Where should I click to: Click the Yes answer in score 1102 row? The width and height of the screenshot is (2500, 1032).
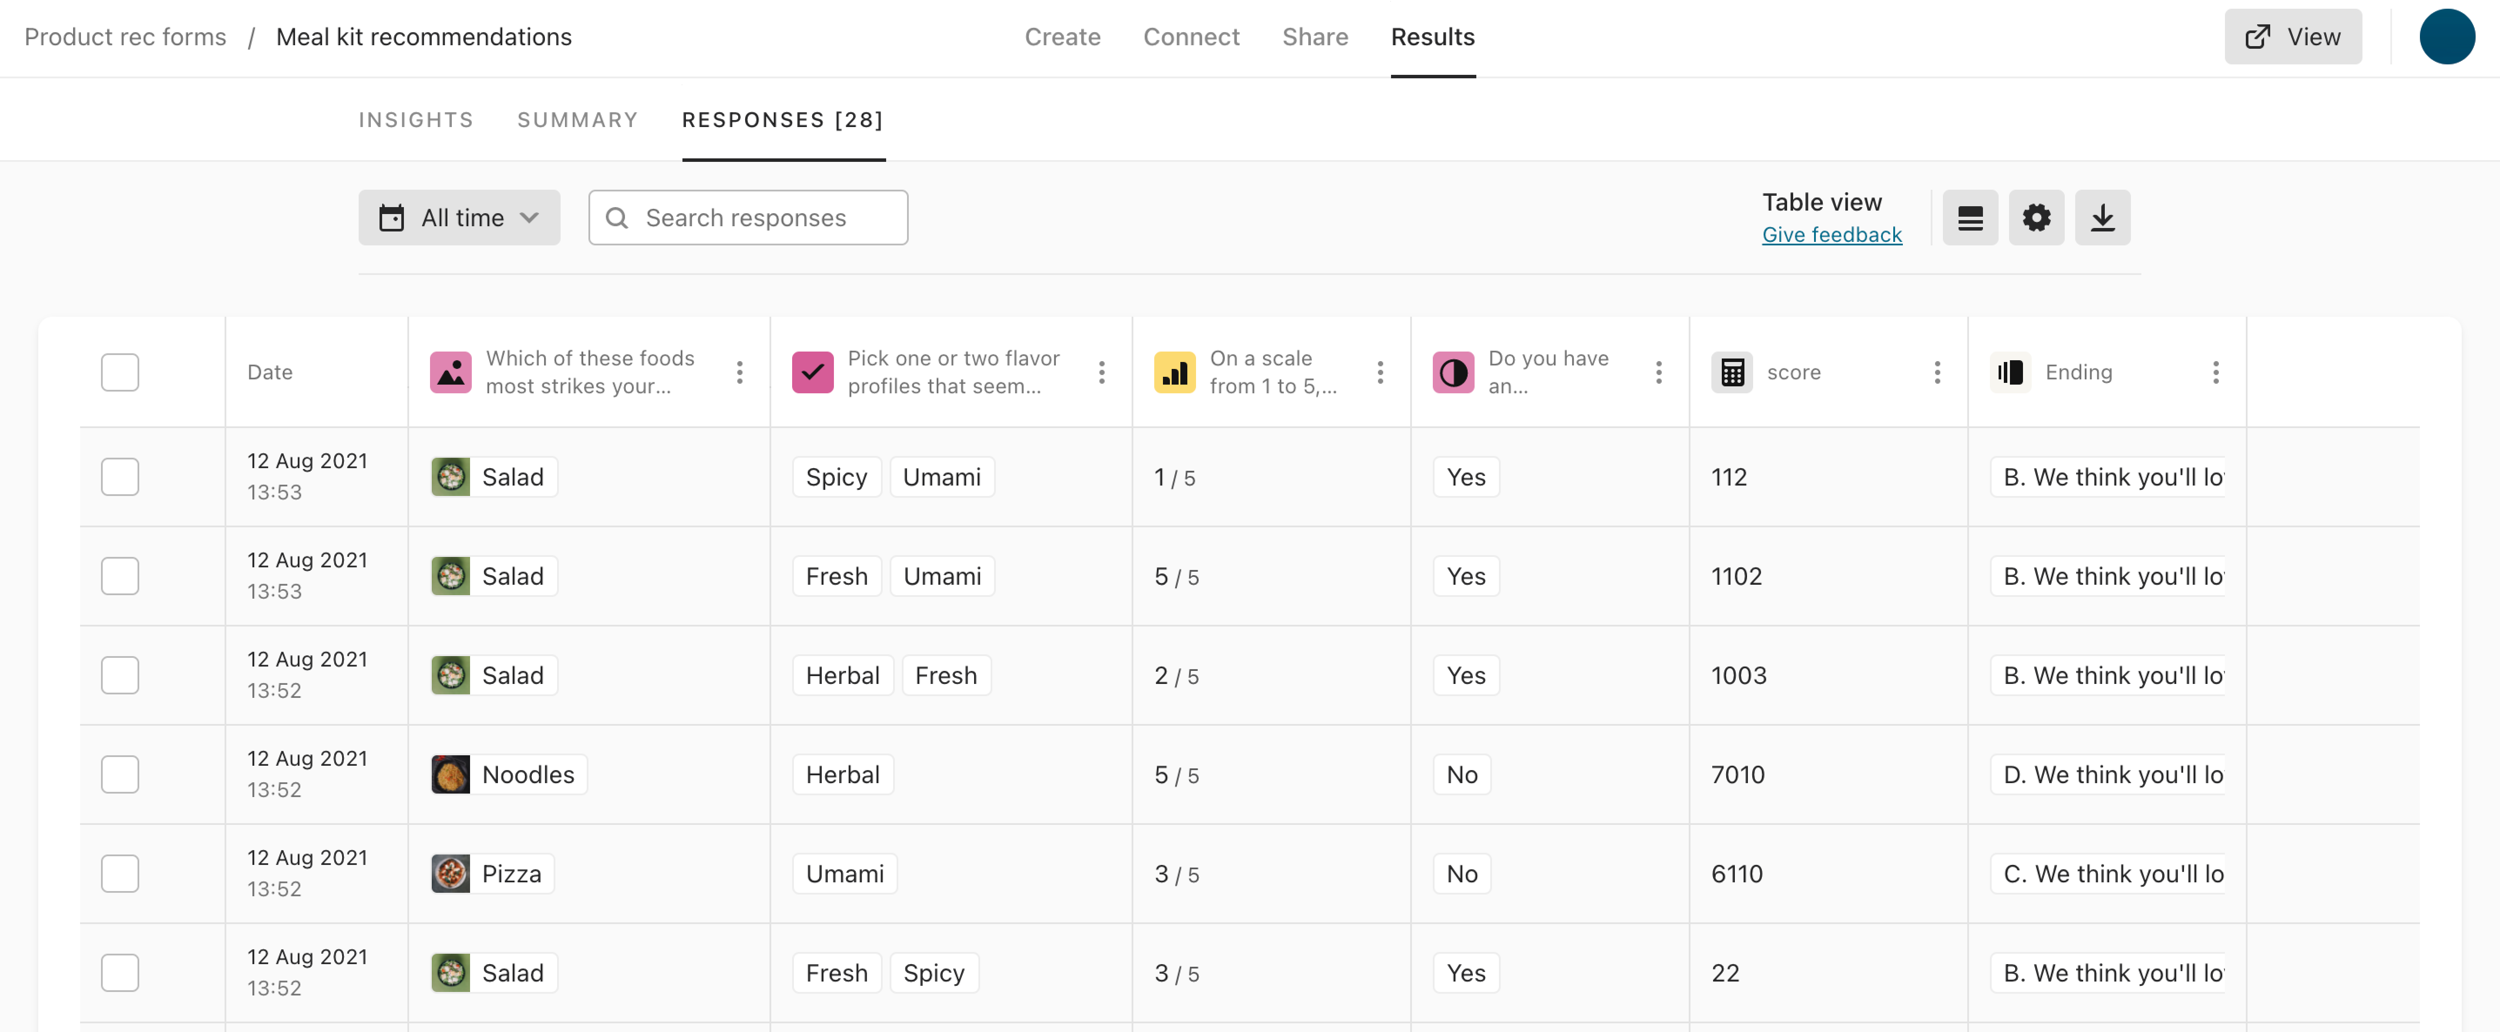[x=1465, y=576]
